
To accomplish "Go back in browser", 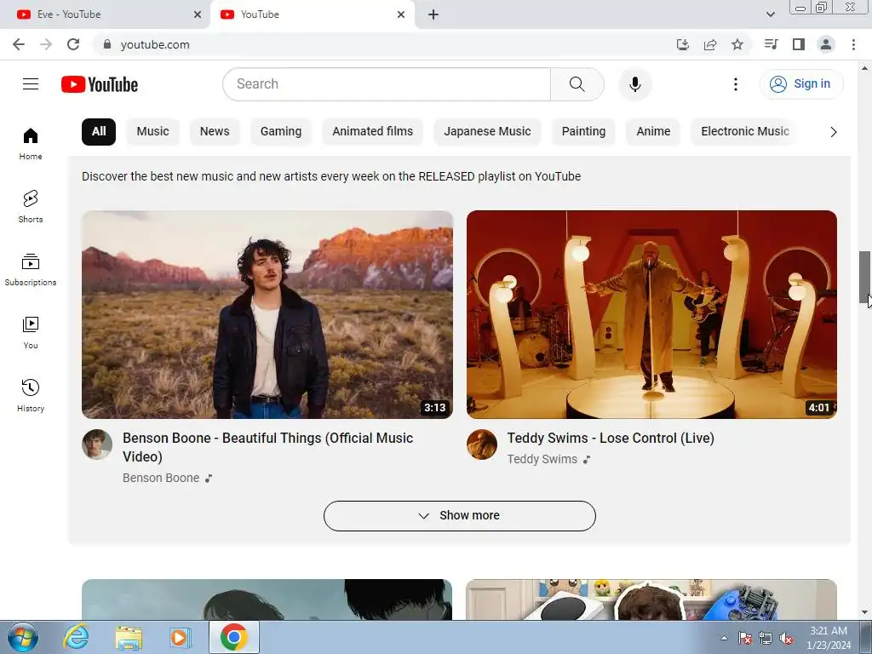I will coord(19,44).
